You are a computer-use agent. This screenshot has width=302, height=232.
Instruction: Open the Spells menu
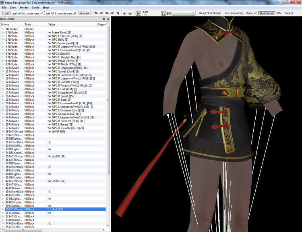(35, 8)
